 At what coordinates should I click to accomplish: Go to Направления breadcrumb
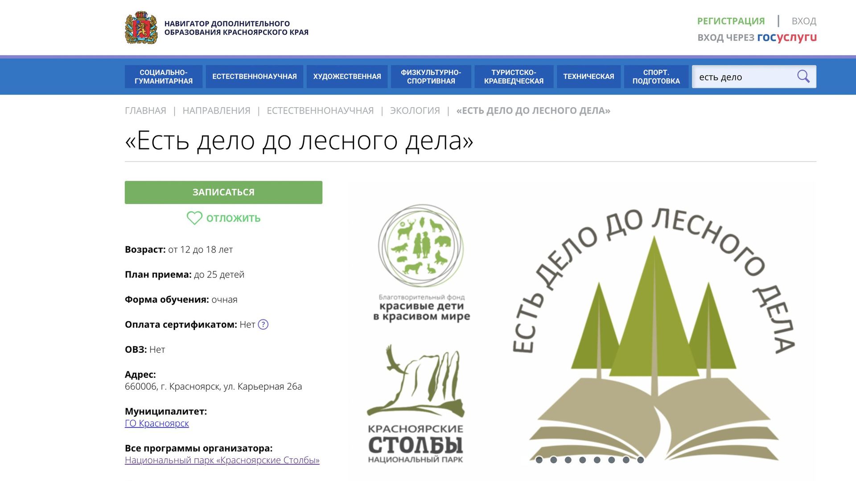(x=217, y=110)
